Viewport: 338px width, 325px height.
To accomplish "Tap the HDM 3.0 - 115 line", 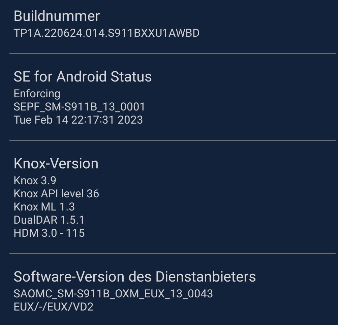I will pyautogui.click(x=49, y=233).
